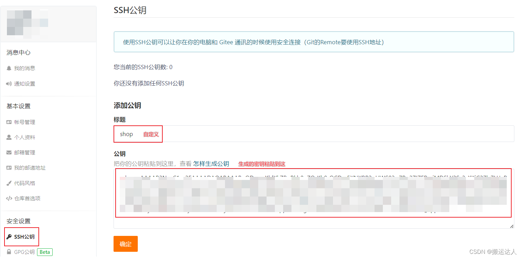Viewport: 522px width, 258px height.
Task: Click the green Beta badge
Action: pyautogui.click(x=45, y=252)
